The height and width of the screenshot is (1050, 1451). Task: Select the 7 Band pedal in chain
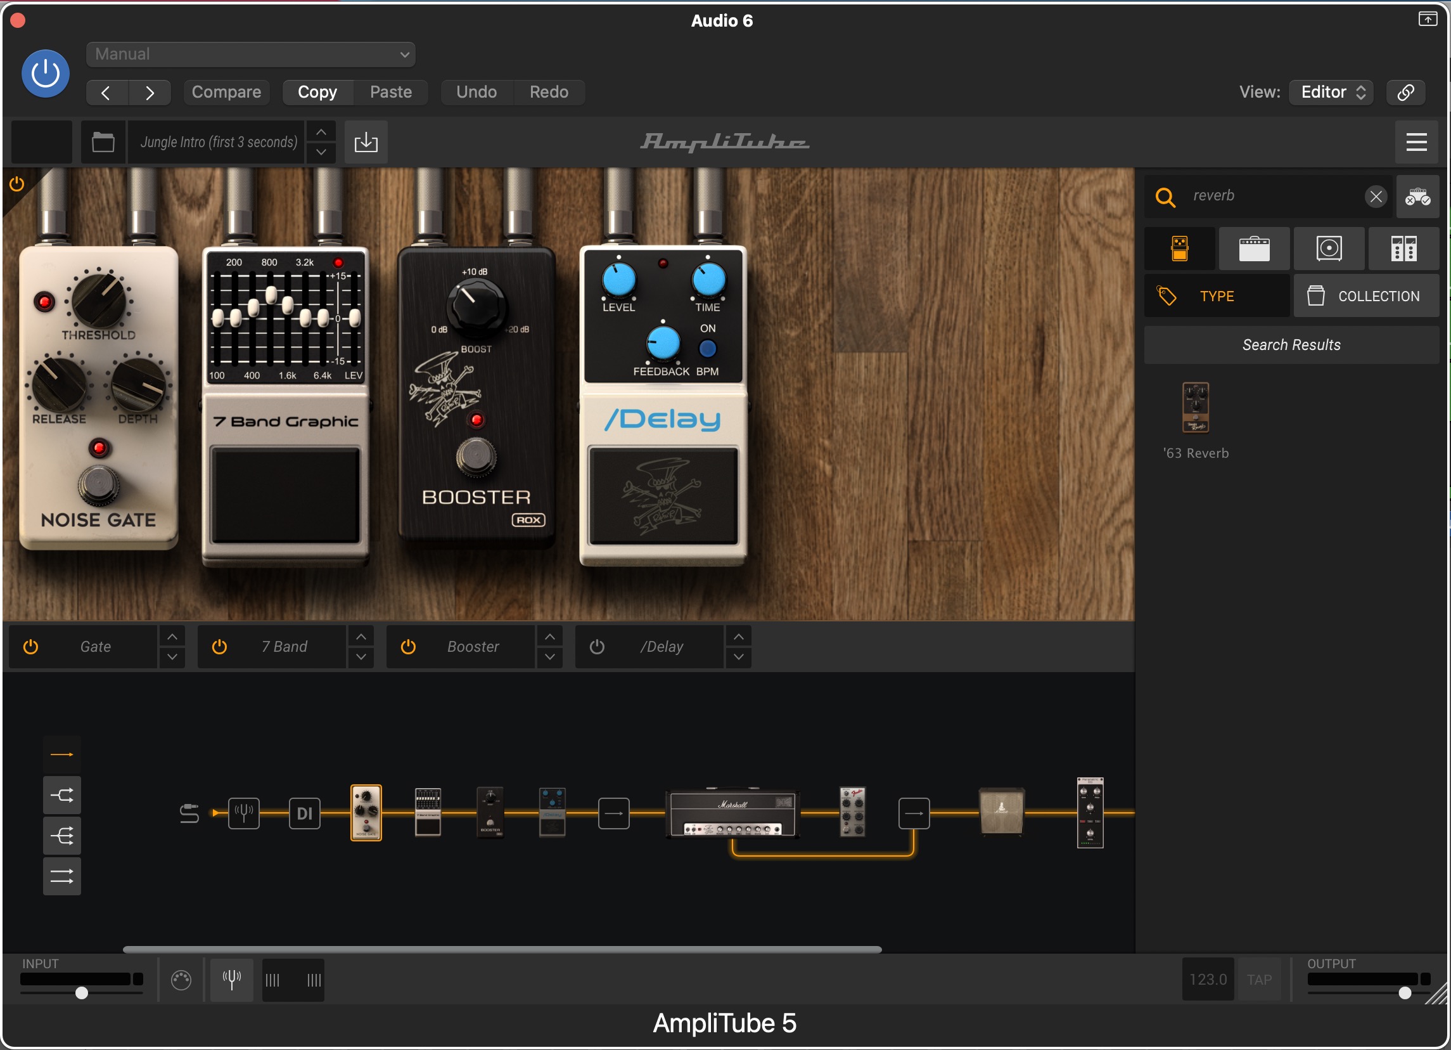(x=428, y=812)
